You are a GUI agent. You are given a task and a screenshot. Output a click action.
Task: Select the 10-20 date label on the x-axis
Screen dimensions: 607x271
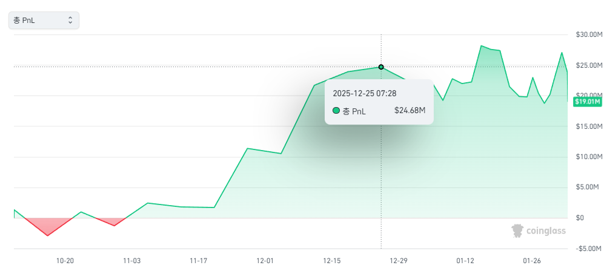(65, 261)
